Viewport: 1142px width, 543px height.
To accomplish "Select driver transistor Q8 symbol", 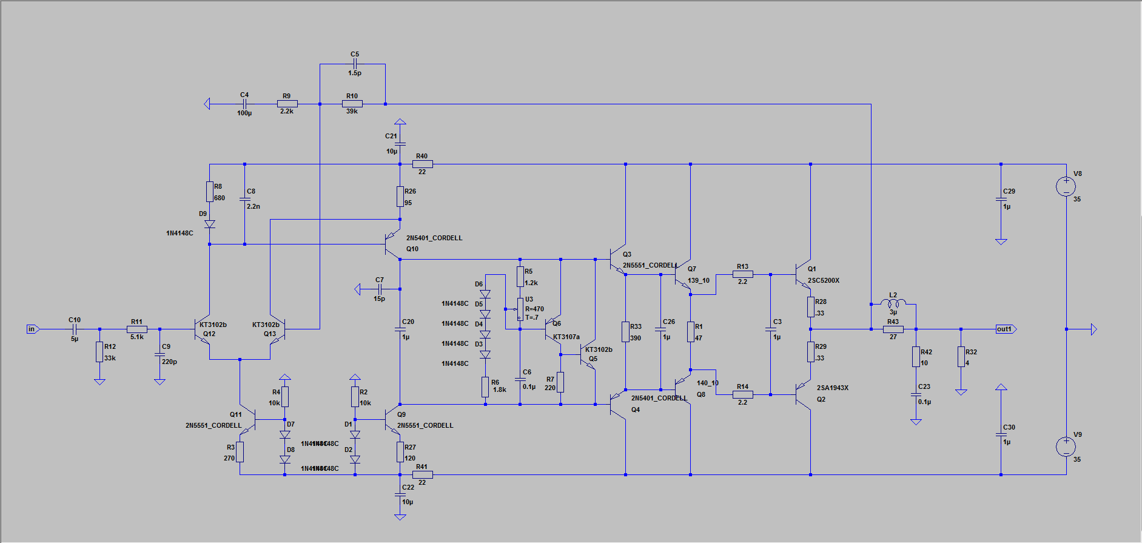I will 683,390.
